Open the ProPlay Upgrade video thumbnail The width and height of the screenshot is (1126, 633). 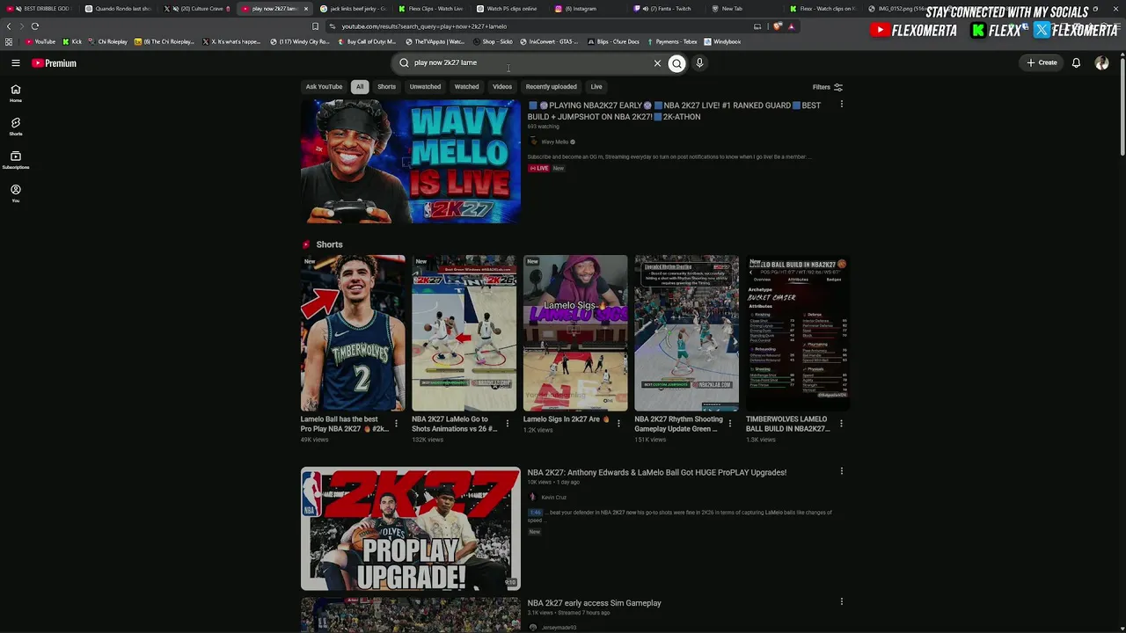point(411,528)
